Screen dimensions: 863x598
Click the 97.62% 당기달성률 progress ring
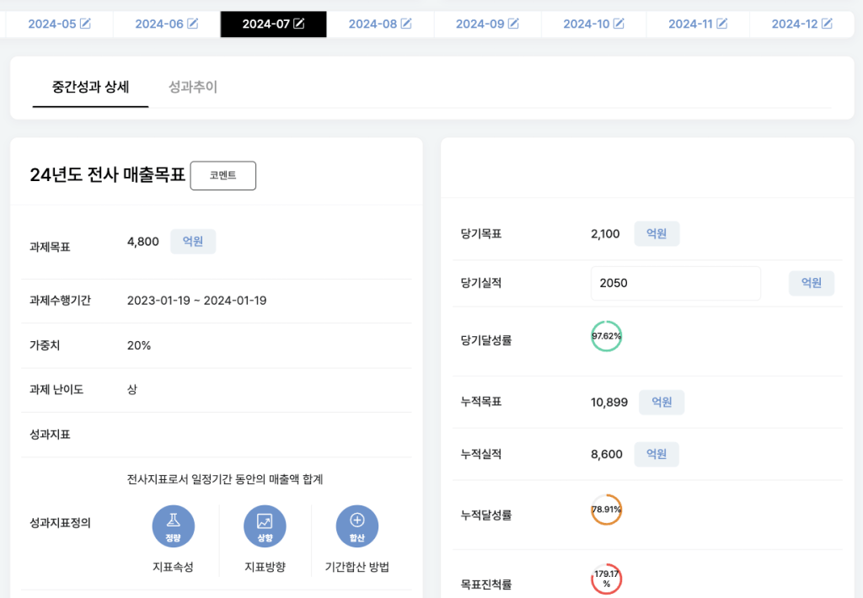click(x=607, y=336)
